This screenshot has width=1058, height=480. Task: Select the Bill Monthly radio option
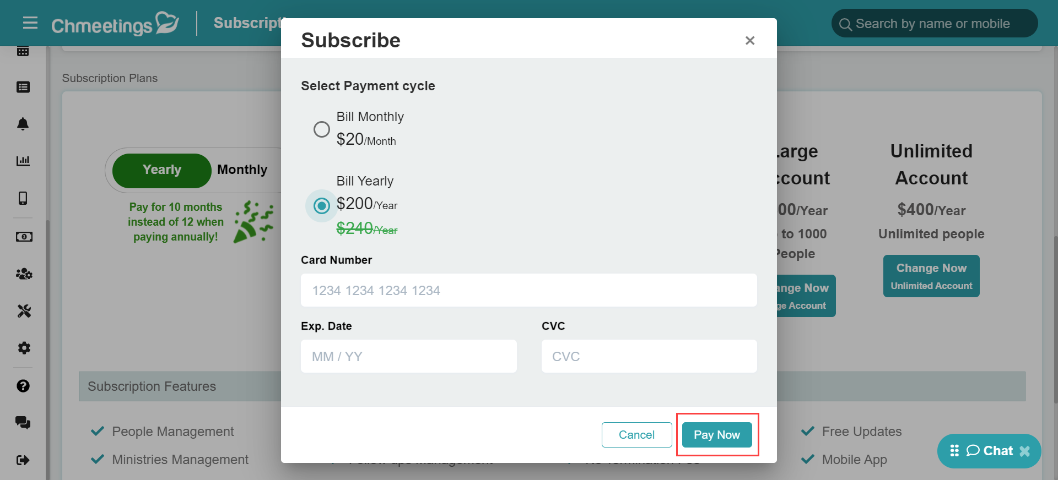pyautogui.click(x=322, y=129)
